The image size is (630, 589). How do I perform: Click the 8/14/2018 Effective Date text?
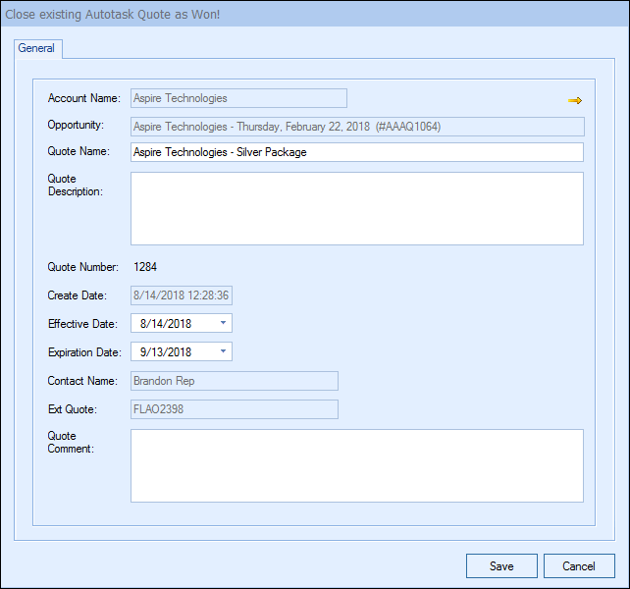pos(167,323)
